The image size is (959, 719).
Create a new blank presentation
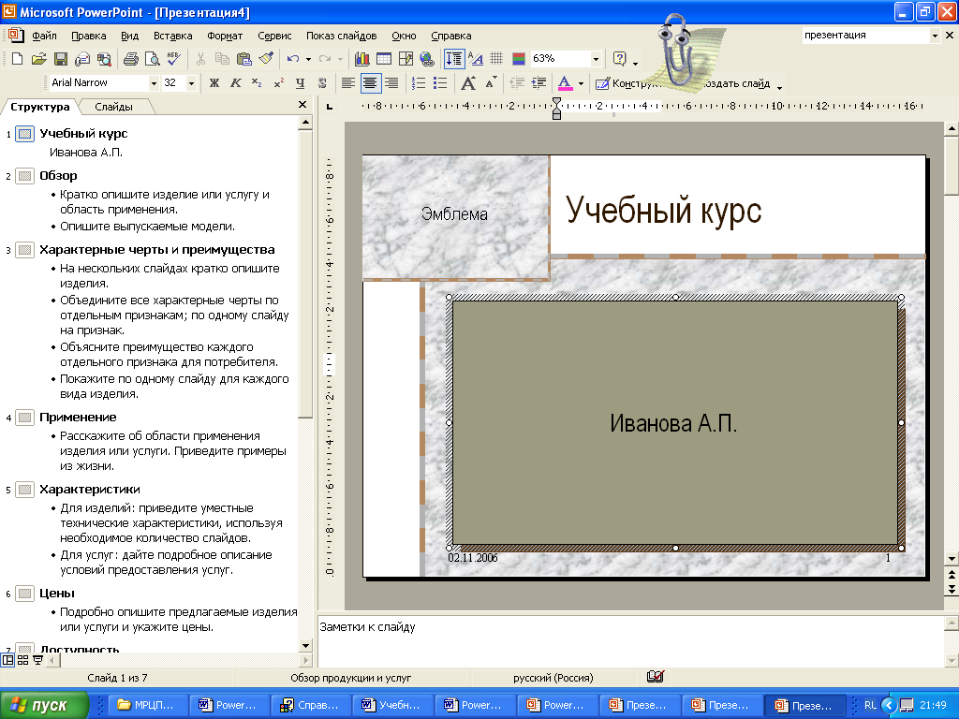17,59
